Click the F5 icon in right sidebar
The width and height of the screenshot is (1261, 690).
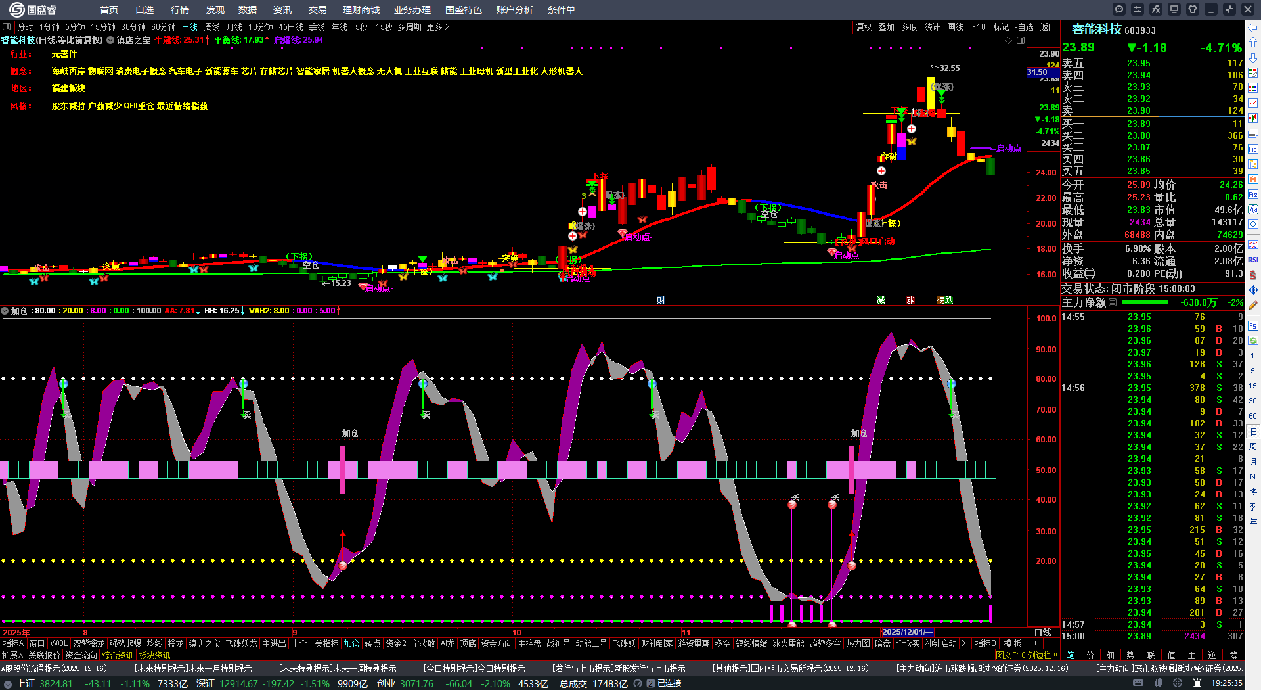[1253, 326]
